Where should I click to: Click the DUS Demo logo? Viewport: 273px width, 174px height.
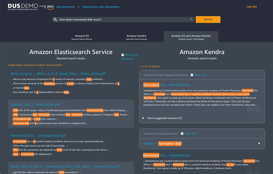tap(23, 7)
